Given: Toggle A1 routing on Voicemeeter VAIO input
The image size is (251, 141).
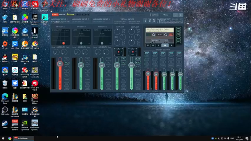Looking at the screenshot, I should [123, 59].
